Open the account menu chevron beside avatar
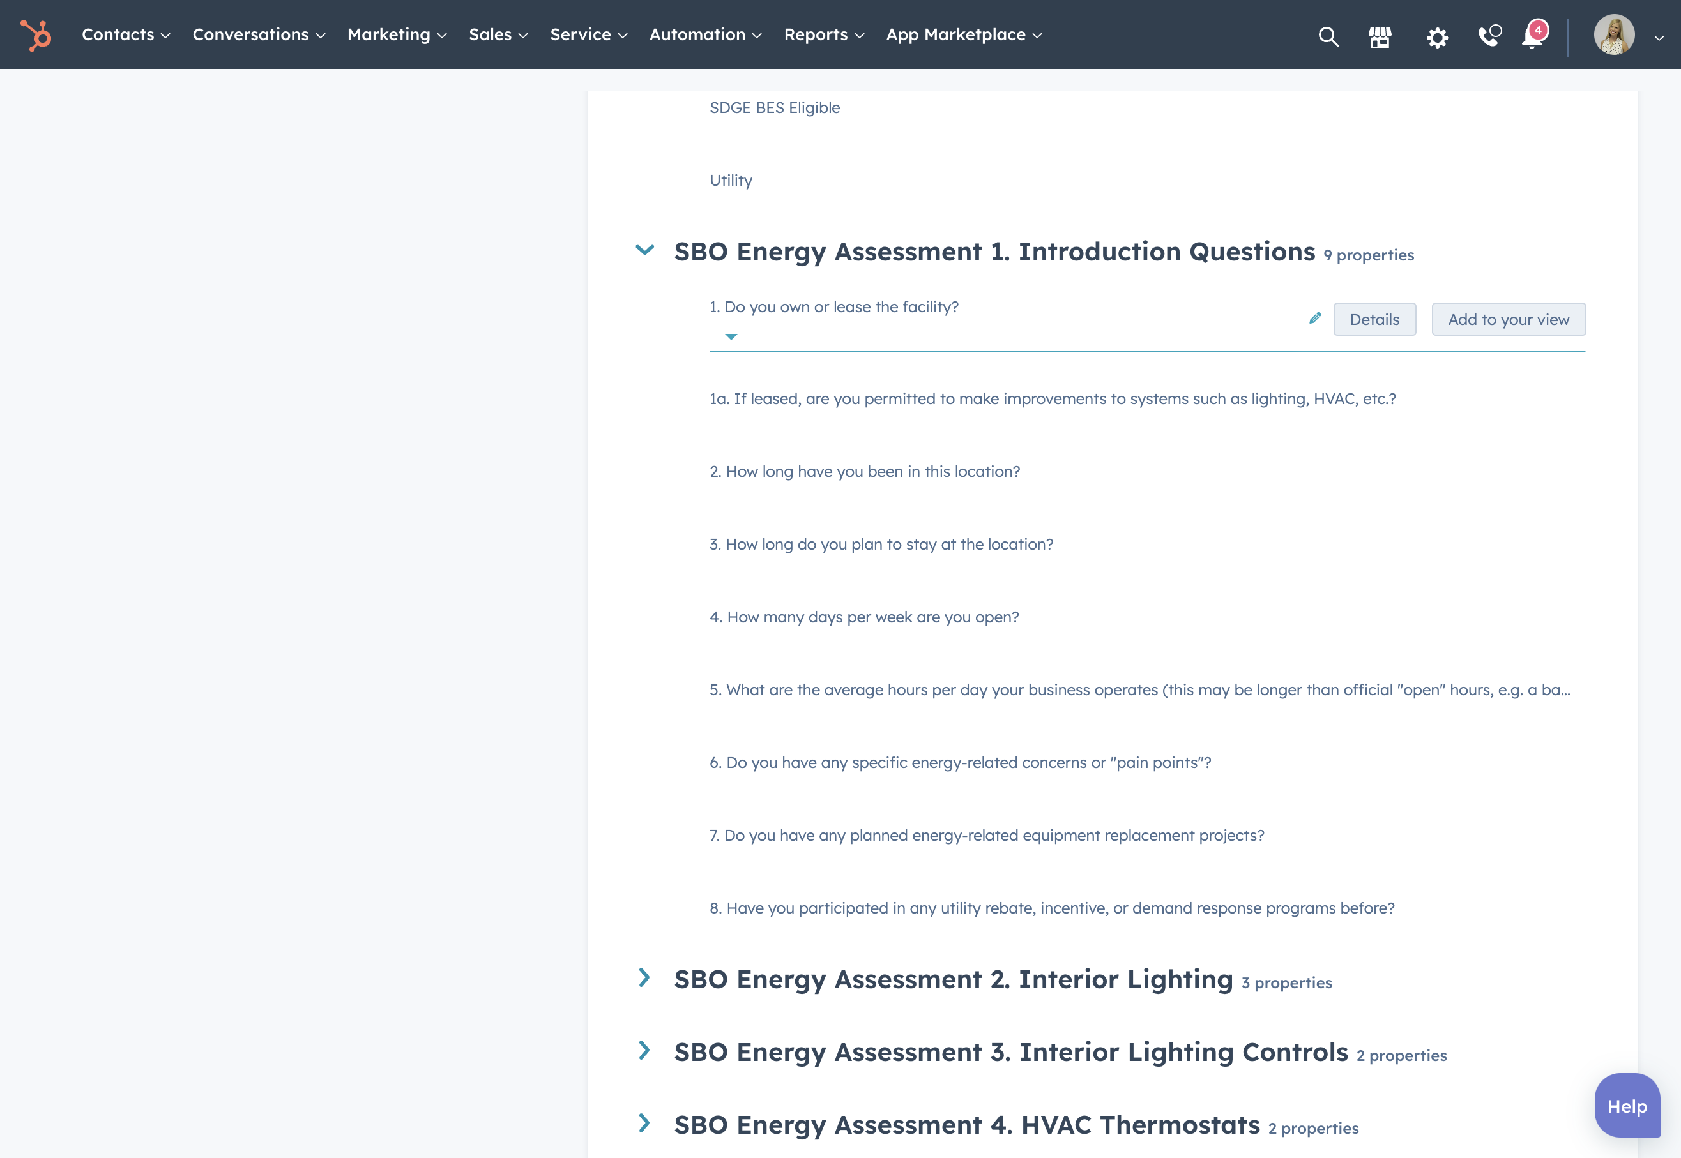This screenshot has width=1681, height=1158. 1659,38
